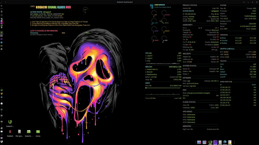Click the white Kodachi shield at panel bottom
The width and height of the screenshot is (259, 145).
[x=2, y=141]
